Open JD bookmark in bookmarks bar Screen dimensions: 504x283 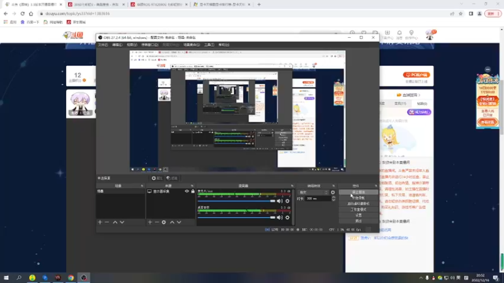pos(76,22)
